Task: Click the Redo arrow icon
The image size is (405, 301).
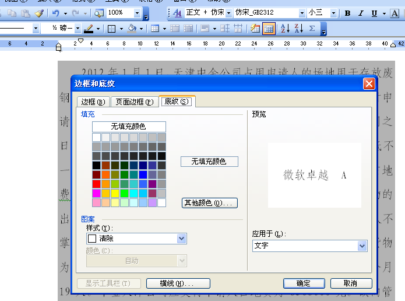Action: point(75,13)
